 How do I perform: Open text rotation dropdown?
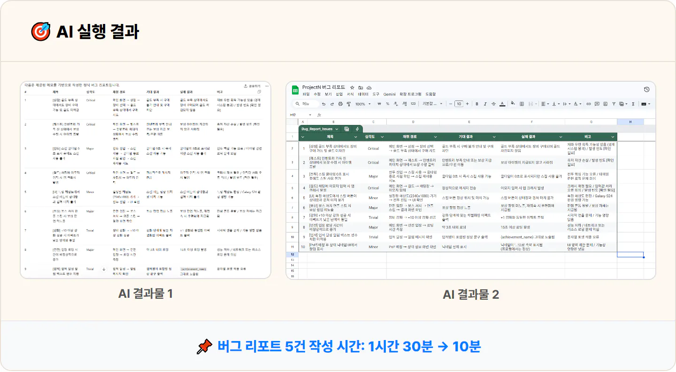tap(578, 104)
